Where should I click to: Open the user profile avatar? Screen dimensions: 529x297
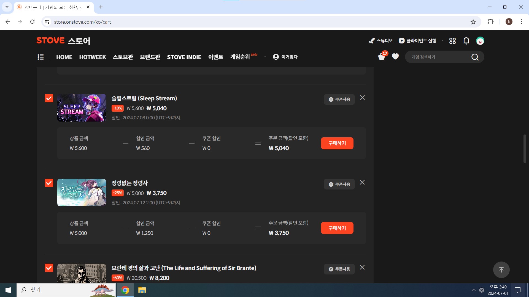(480, 41)
